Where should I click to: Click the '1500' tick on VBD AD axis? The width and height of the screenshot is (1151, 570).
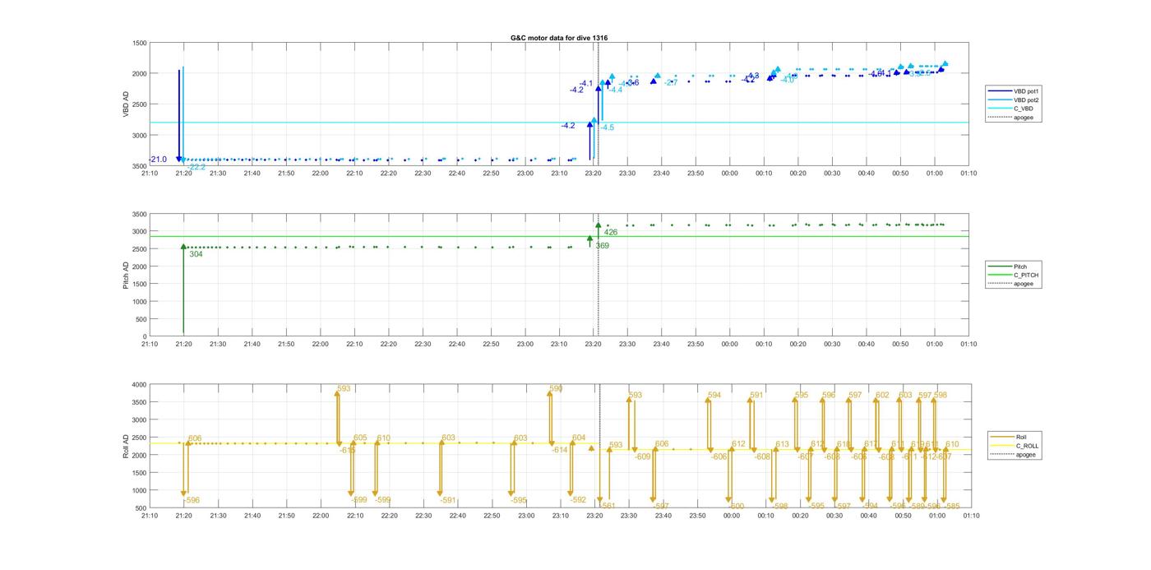tap(140, 43)
